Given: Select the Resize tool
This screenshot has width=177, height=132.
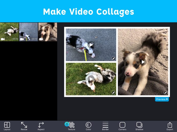Looking at the screenshot, I should tap(24, 126).
